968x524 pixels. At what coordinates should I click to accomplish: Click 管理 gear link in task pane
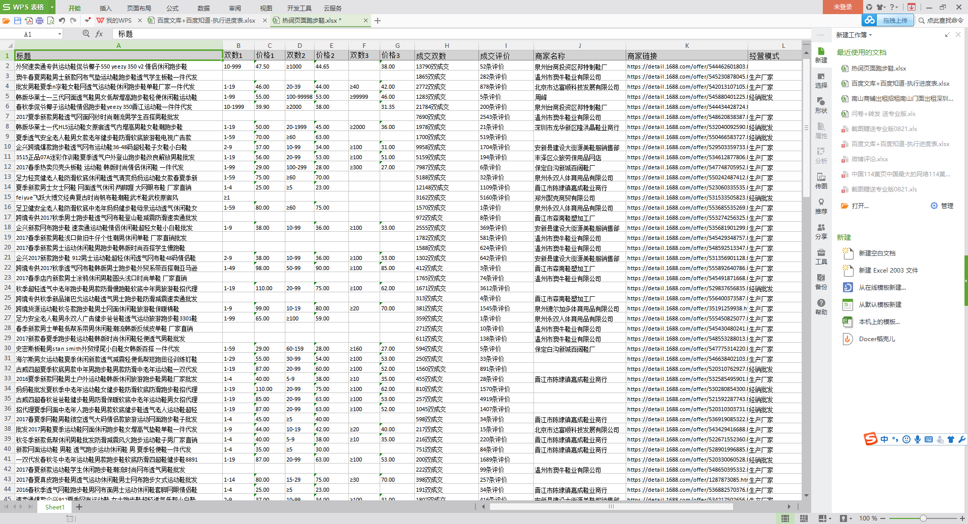(942, 206)
